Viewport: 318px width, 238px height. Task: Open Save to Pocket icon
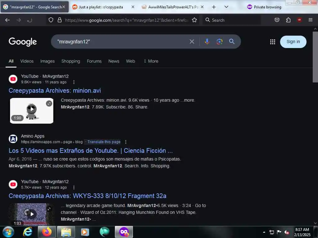coord(277,20)
